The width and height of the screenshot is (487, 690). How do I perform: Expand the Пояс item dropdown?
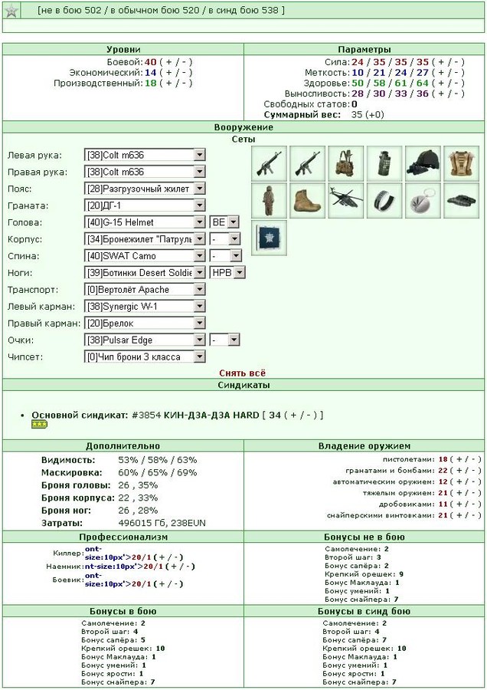(144, 189)
